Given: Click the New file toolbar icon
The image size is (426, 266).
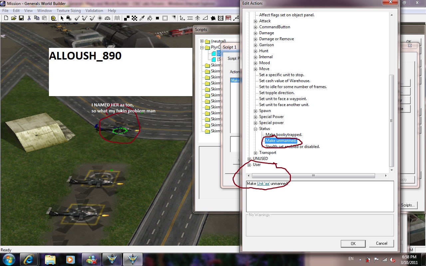Looking at the screenshot, I should (6, 18).
